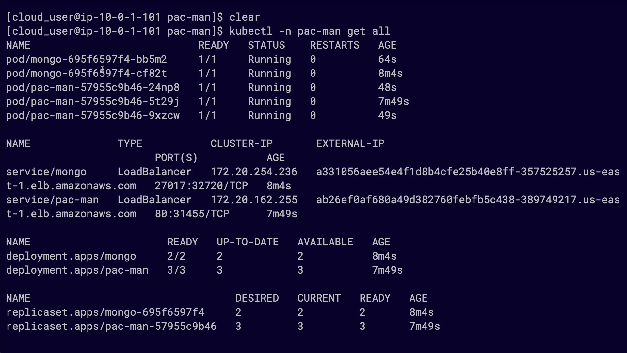Click the mongo service external ELB hostname
Image resolution: width=627 pixels, height=353 pixels.
pyautogui.click(x=468, y=172)
